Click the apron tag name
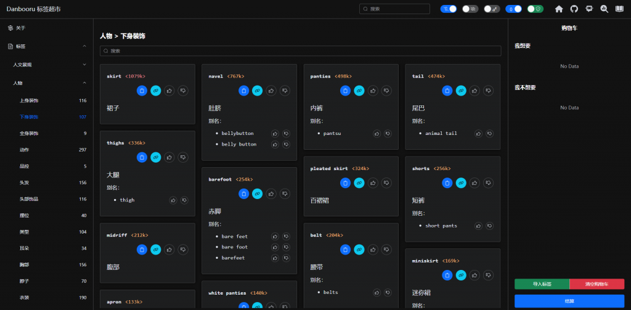631x310 pixels. [x=114, y=302]
